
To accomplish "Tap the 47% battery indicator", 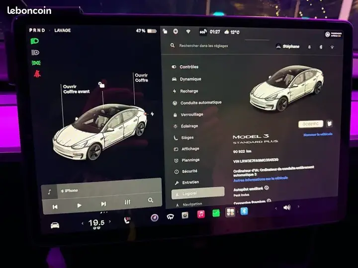I will (146, 31).
